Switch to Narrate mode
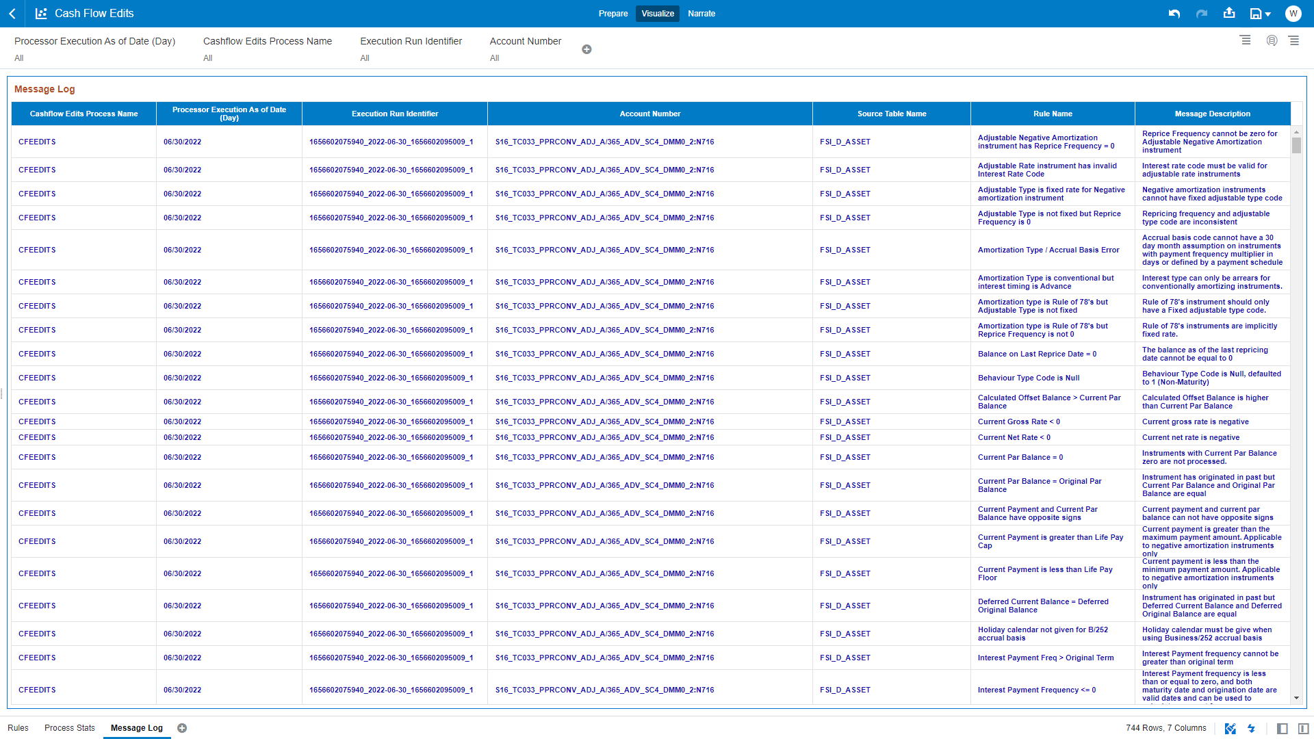 (701, 14)
